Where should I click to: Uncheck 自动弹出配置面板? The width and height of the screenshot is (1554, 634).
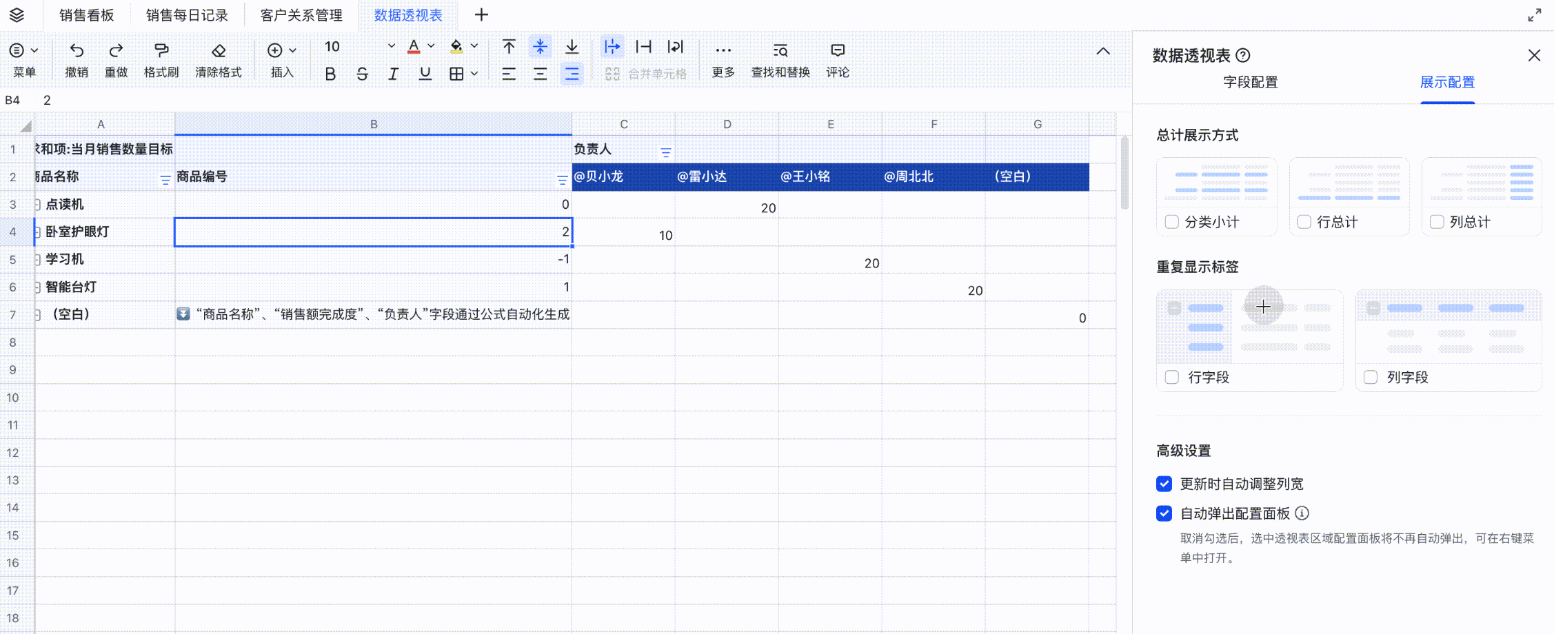pos(1164,513)
